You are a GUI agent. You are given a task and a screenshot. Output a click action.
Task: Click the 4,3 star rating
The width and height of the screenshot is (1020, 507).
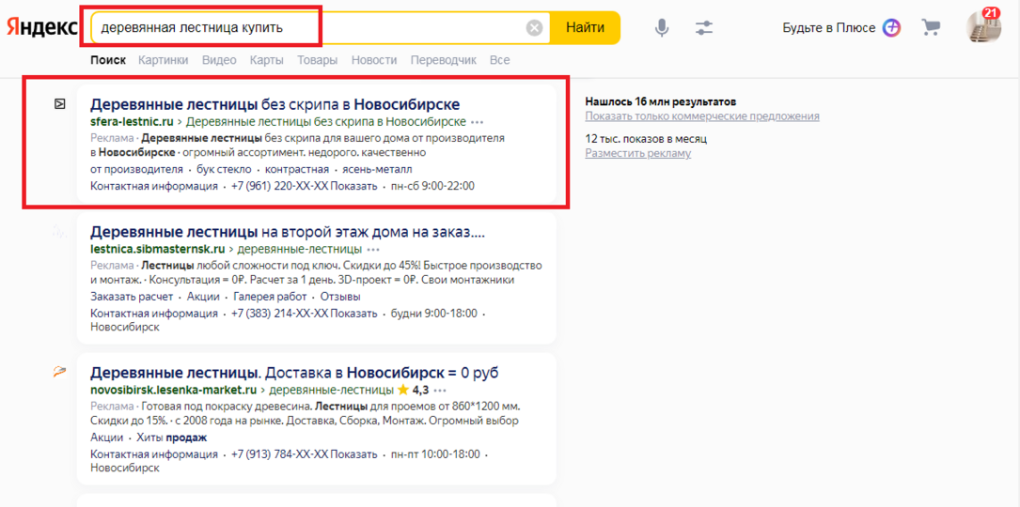(413, 391)
